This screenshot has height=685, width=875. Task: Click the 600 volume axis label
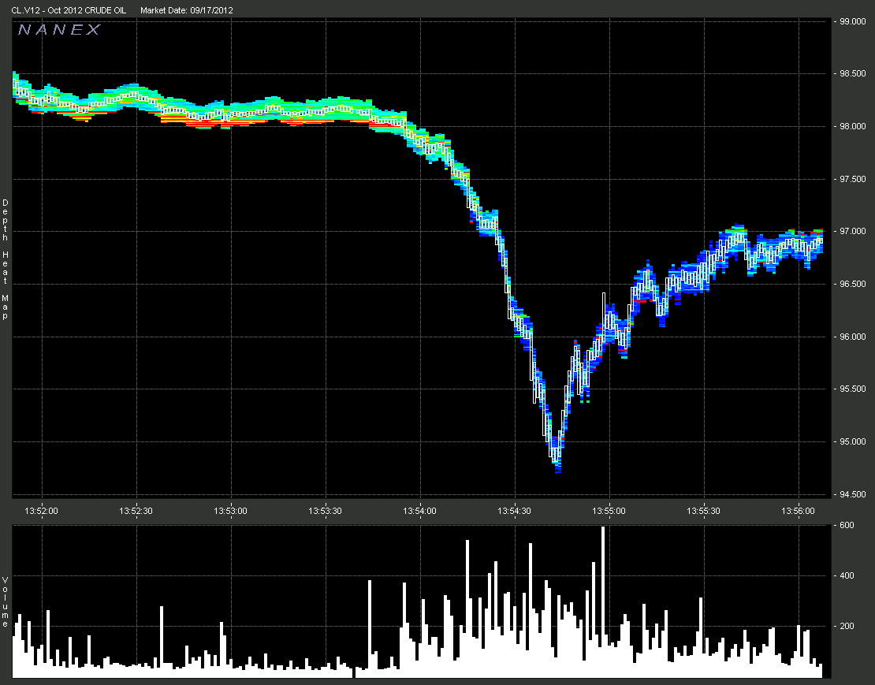846,526
